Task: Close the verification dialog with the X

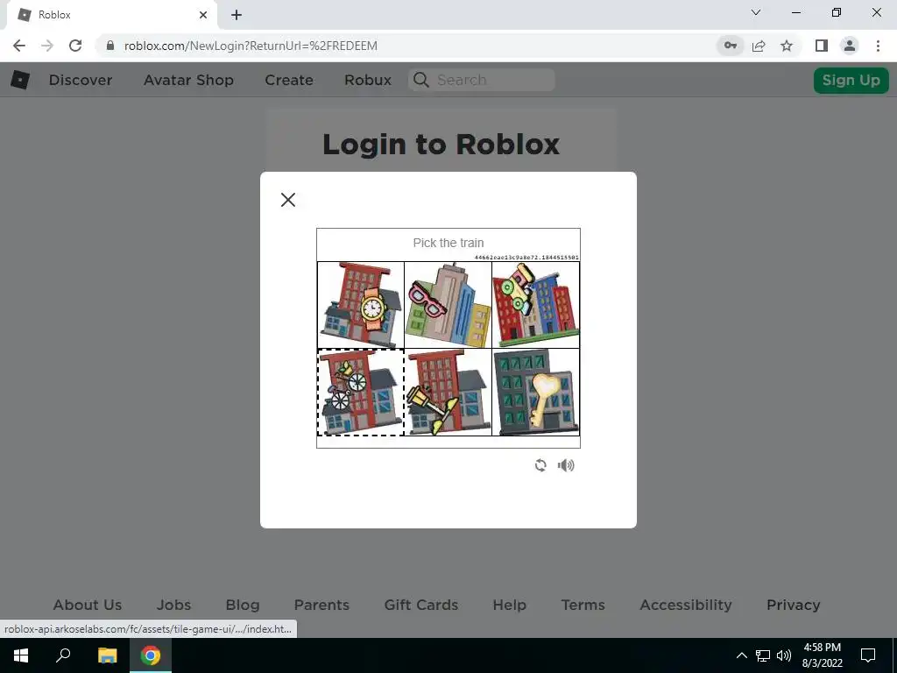Action: click(x=288, y=200)
